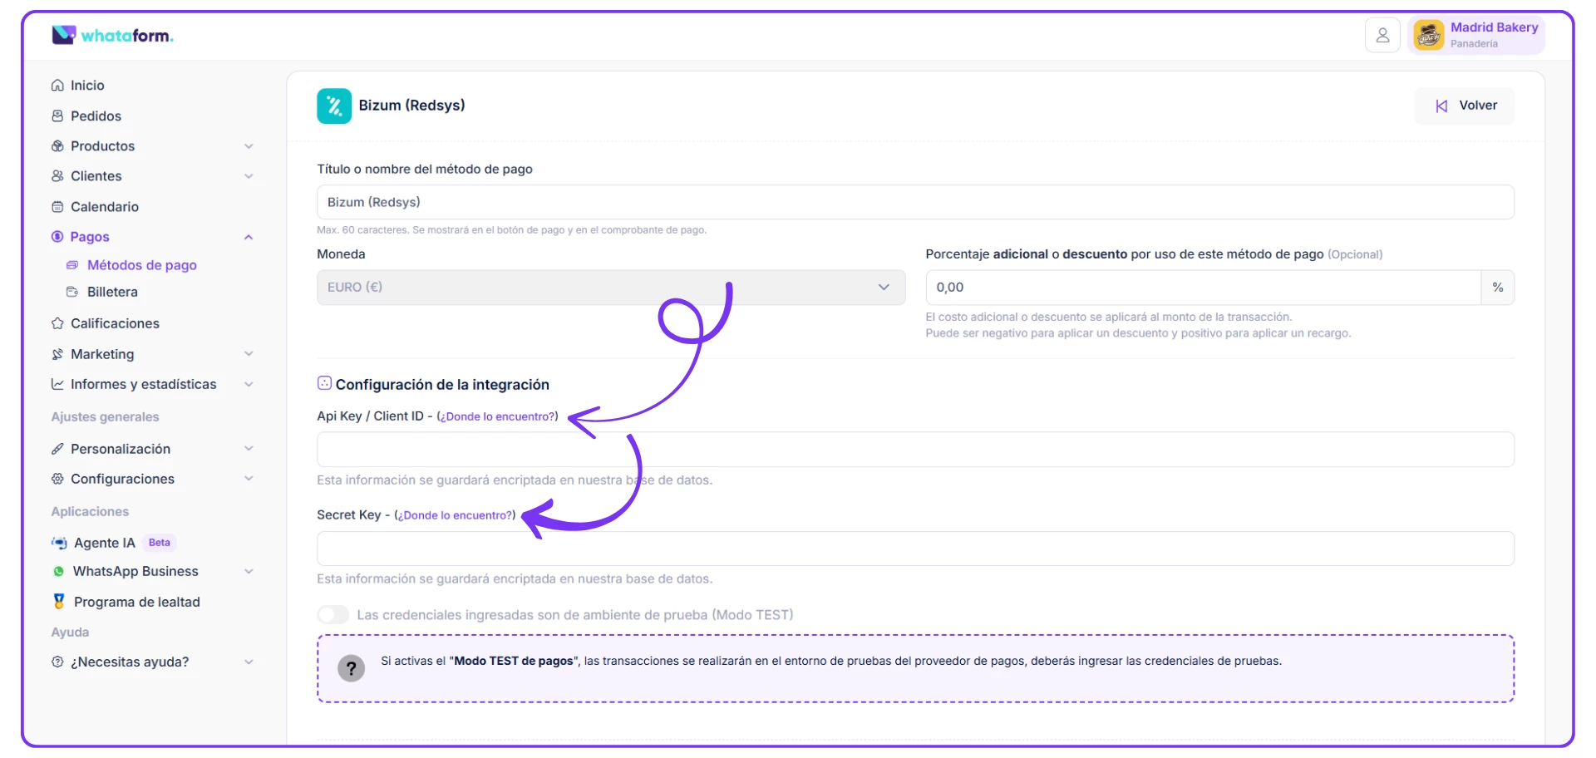The width and height of the screenshot is (1596, 758).
Task: Click the whataform logo
Action: tap(112, 35)
